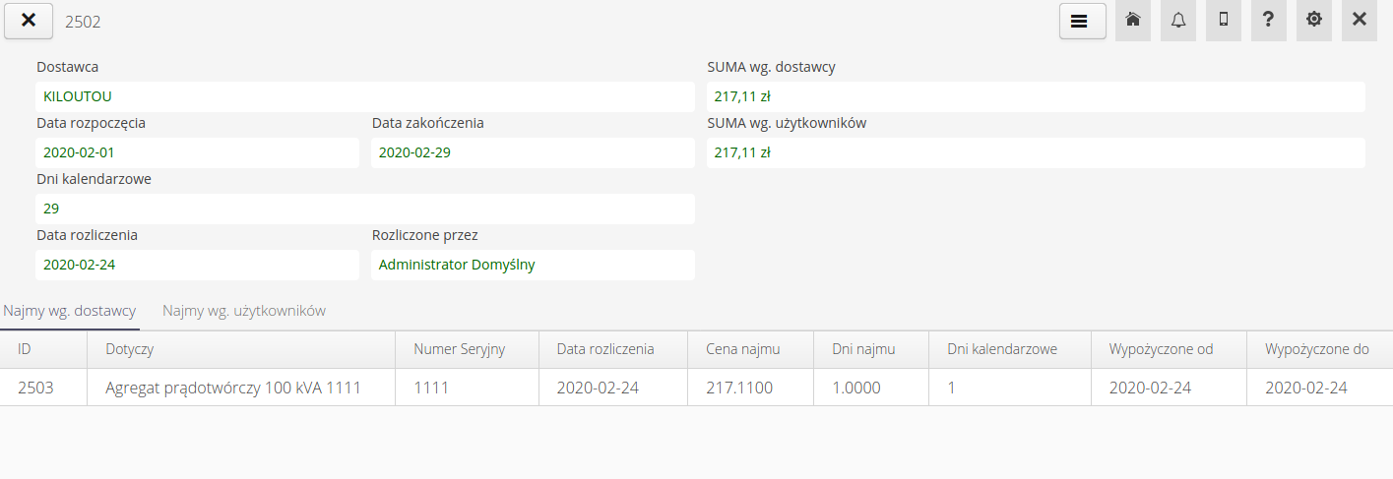Click the Rozliczone przez field
The image size is (1393, 479).
532,265
